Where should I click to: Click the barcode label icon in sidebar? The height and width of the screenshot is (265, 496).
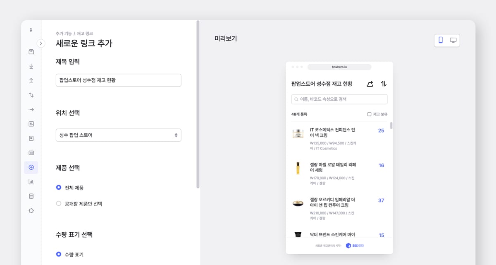pos(31,152)
